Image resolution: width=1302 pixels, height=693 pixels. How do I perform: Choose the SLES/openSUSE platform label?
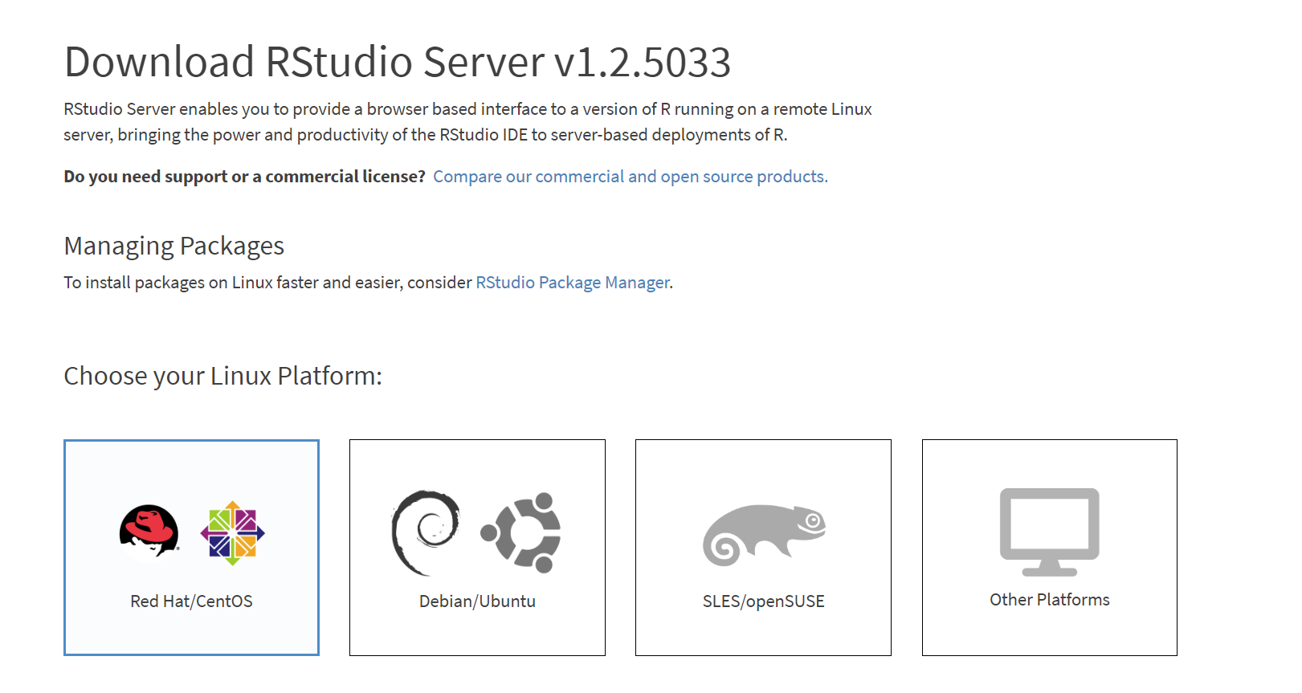763,601
